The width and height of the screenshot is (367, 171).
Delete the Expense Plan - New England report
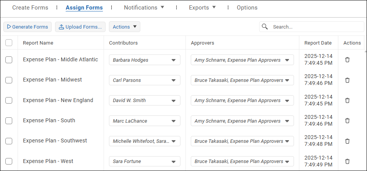tap(347, 101)
